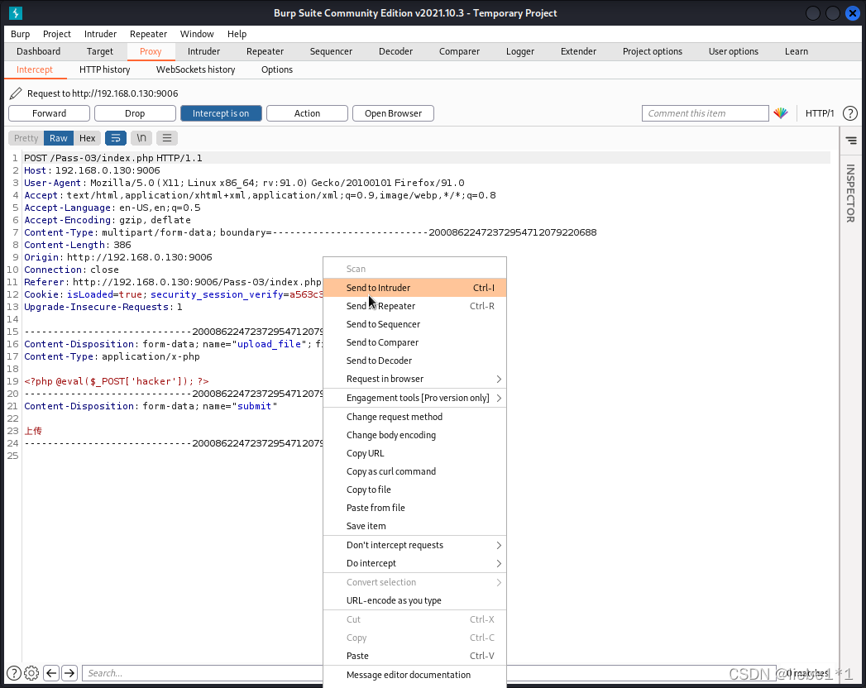Viewport: 866px width, 688px height.
Task: Open the Project menu
Action: click(x=57, y=34)
